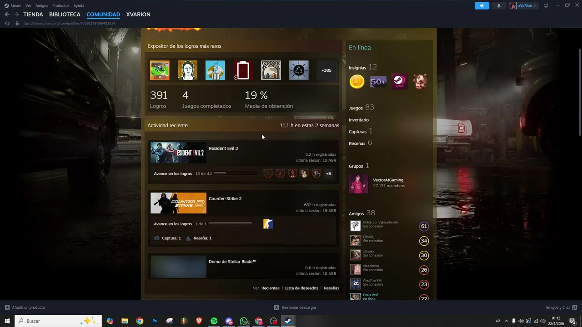
Task: Click the Counter-Strike 2 achievement progress bar
Action: point(230,223)
